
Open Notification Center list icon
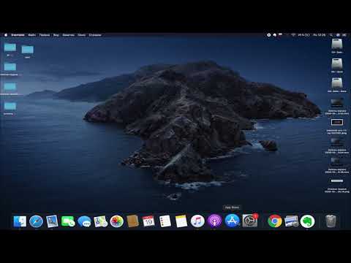344,35
